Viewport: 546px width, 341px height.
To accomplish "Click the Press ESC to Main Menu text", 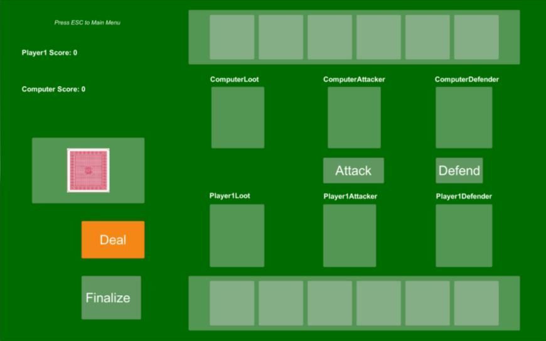I will pyautogui.click(x=87, y=23).
